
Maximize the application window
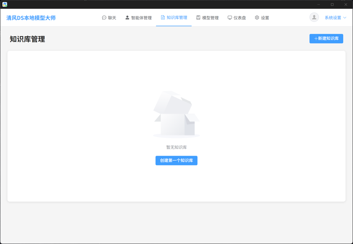332,4
